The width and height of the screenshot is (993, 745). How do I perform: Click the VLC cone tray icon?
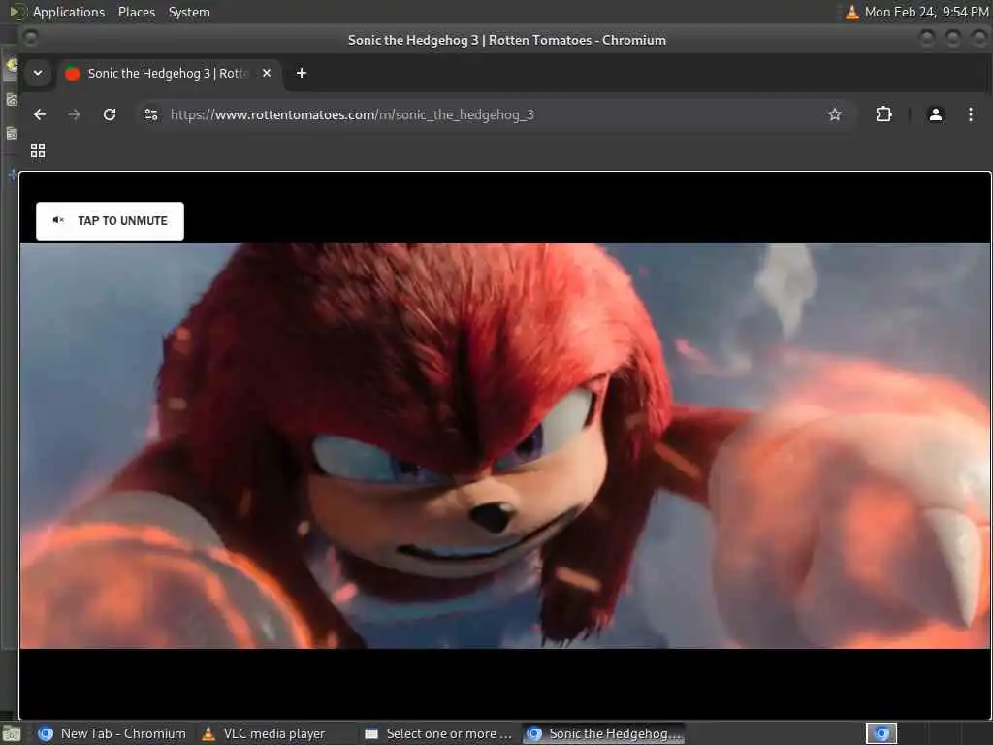pos(851,12)
